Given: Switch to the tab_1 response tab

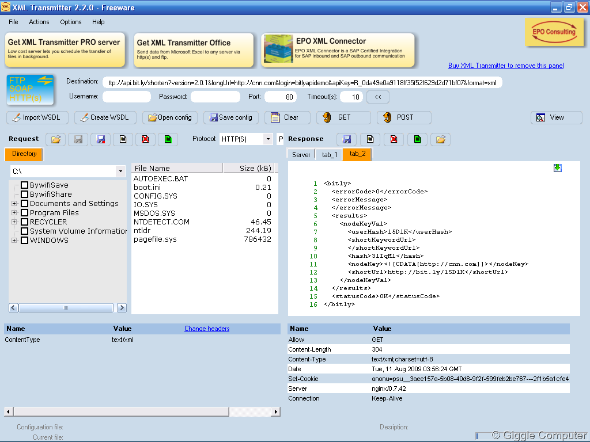Looking at the screenshot, I should (330, 154).
